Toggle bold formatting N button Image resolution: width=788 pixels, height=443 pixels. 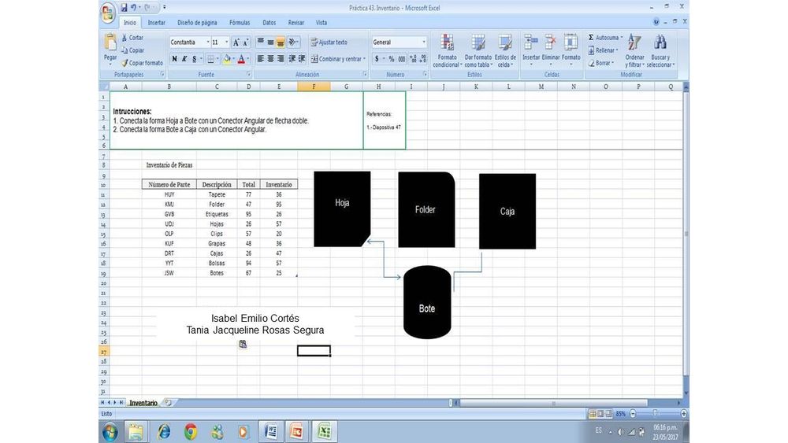[x=174, y=59]
